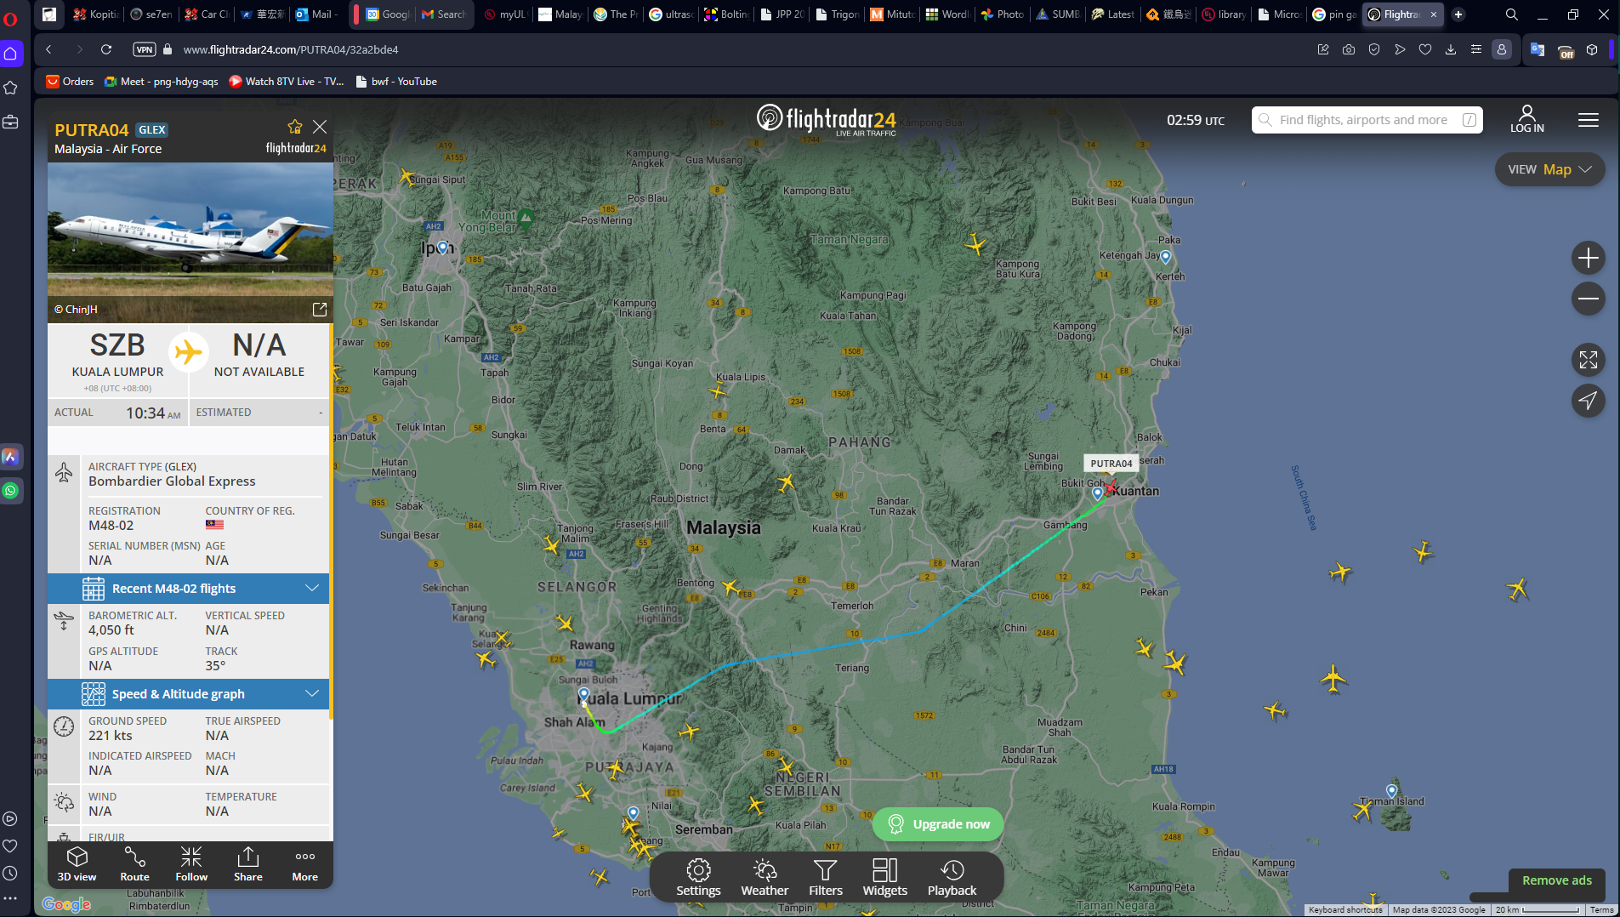The width and height of the screenshot is (1620, 917).
Task: Open aircraft photo in new window
Action: tap(320, 310)
